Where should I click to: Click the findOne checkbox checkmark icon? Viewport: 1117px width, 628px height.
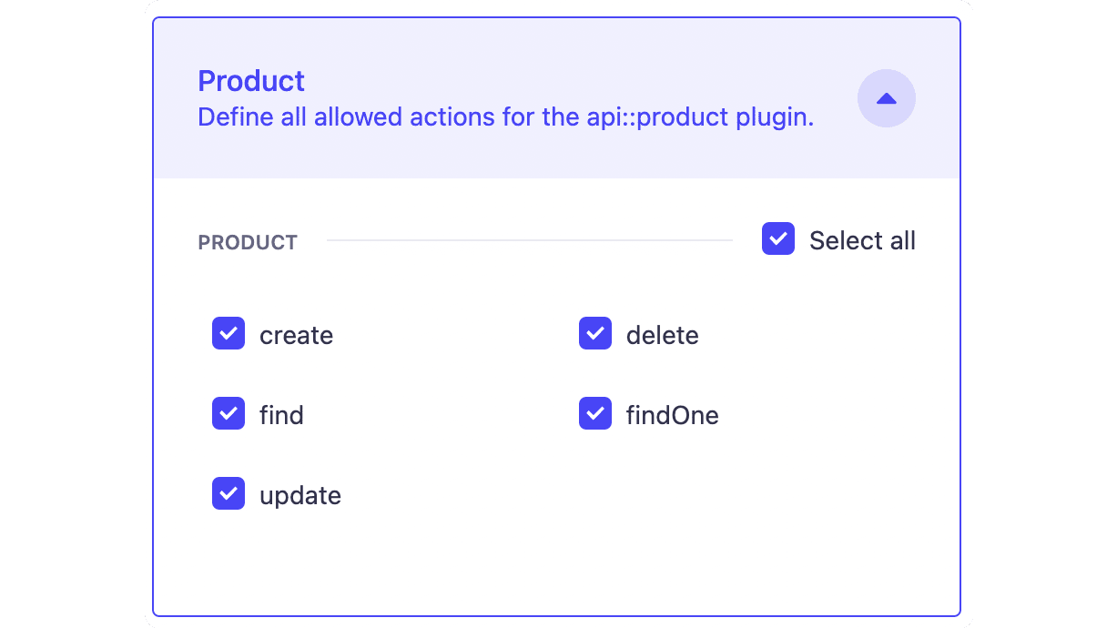coord(594,414)
